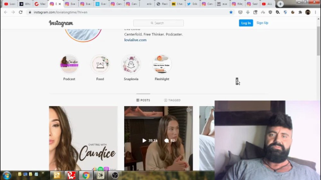
Task: Visit the lovialive.com link
Action: pos(135,40)
